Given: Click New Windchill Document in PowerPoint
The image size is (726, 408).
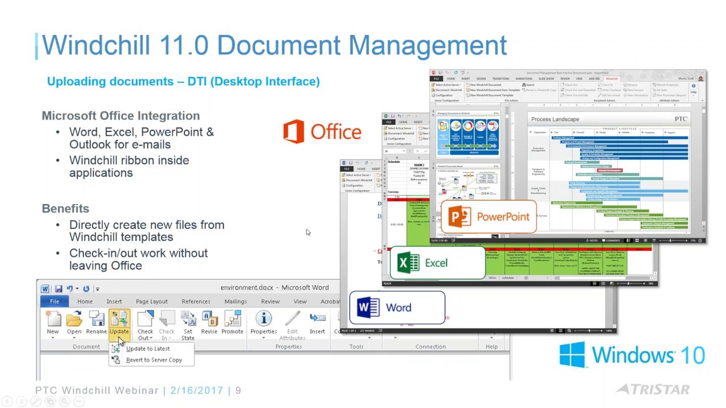Looking at the screenshot, I should coord(484,85).
